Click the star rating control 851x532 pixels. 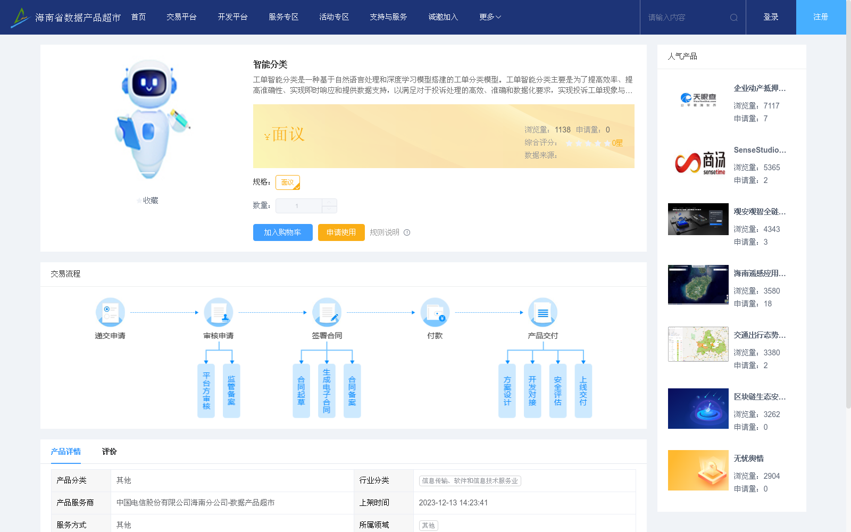(x=588, y=143)
